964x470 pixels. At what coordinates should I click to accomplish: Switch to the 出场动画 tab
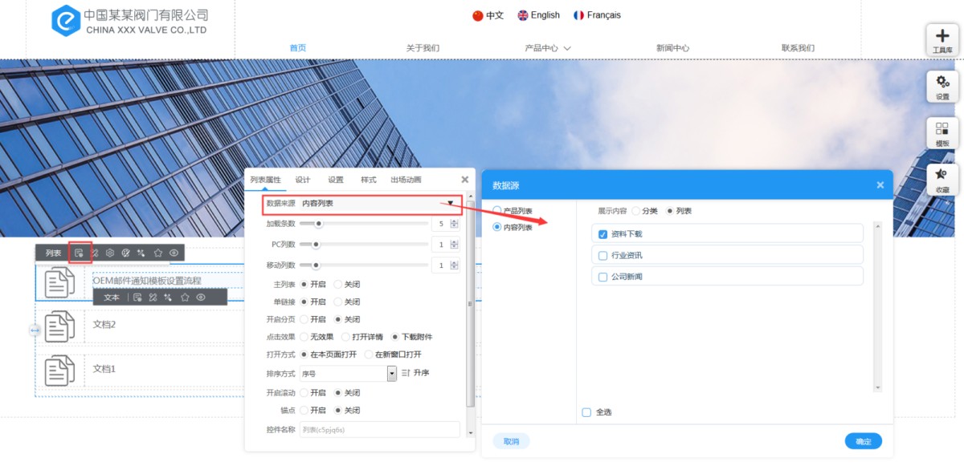tap(406, 180)
